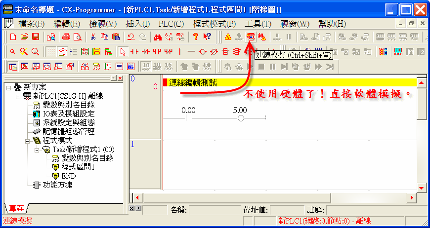Open the 插入(I) menu

pos(138,24)
